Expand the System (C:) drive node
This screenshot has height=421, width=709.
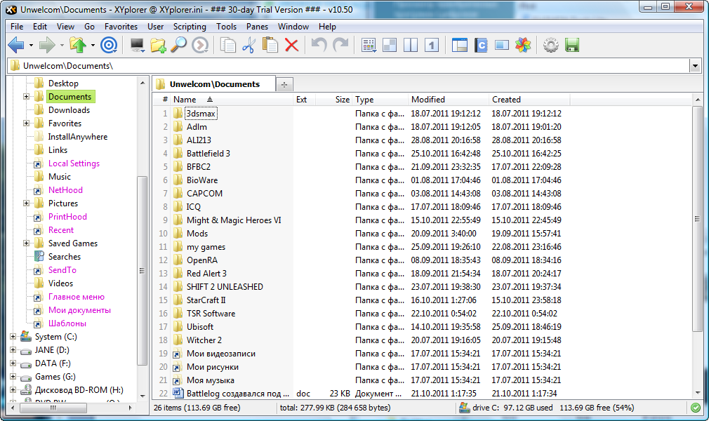pyautogui.click(x=13, y=337)
